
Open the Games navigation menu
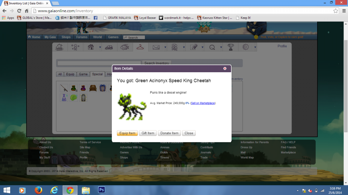tap(113, 37)
